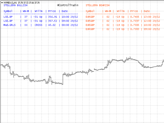This screenshot has height=123, width=164.
Task: Click the price 0.7397
Action: click(x=135, y=21)
